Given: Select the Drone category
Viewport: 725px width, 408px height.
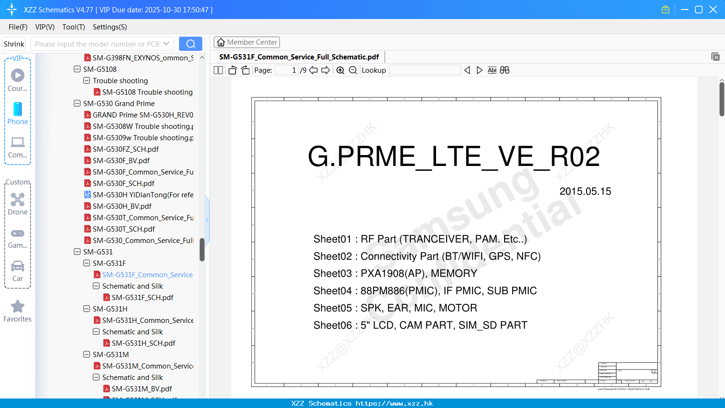Looking at the screenshot, I should 18,204.
